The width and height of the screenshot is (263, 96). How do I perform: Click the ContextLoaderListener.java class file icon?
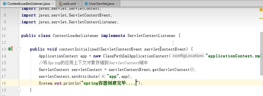[5, 4]
